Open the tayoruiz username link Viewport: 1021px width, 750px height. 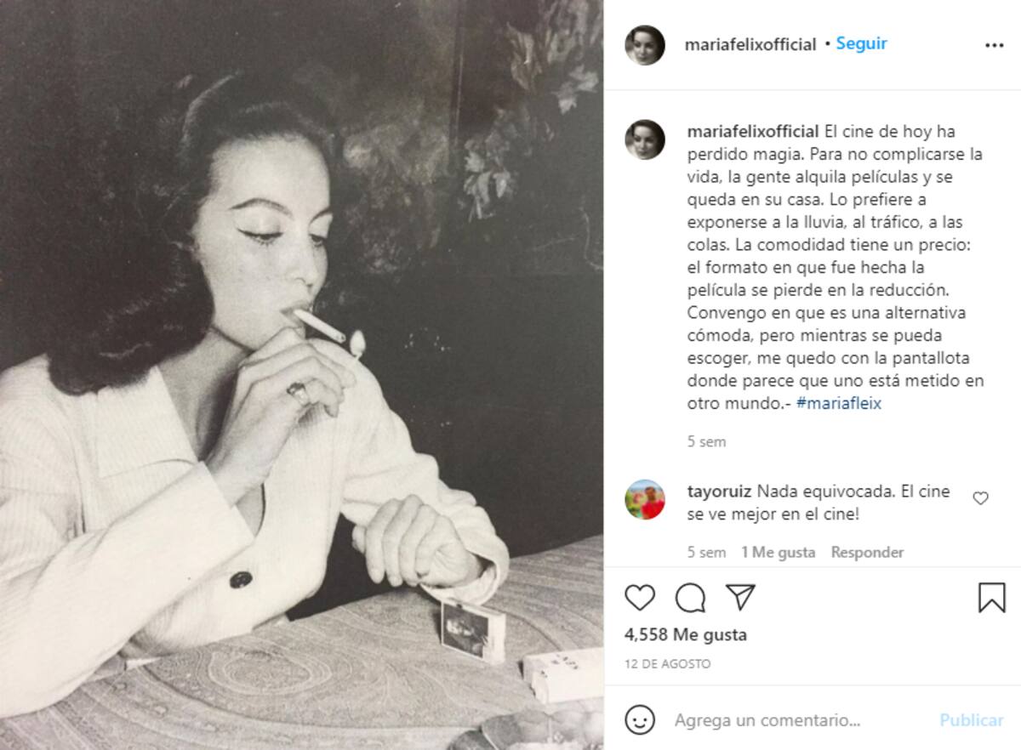click(x=719, y=491)
